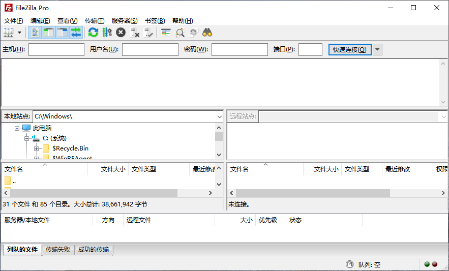Toggle local directory tree display
The image size is (449, 271).
coord(49,33)
